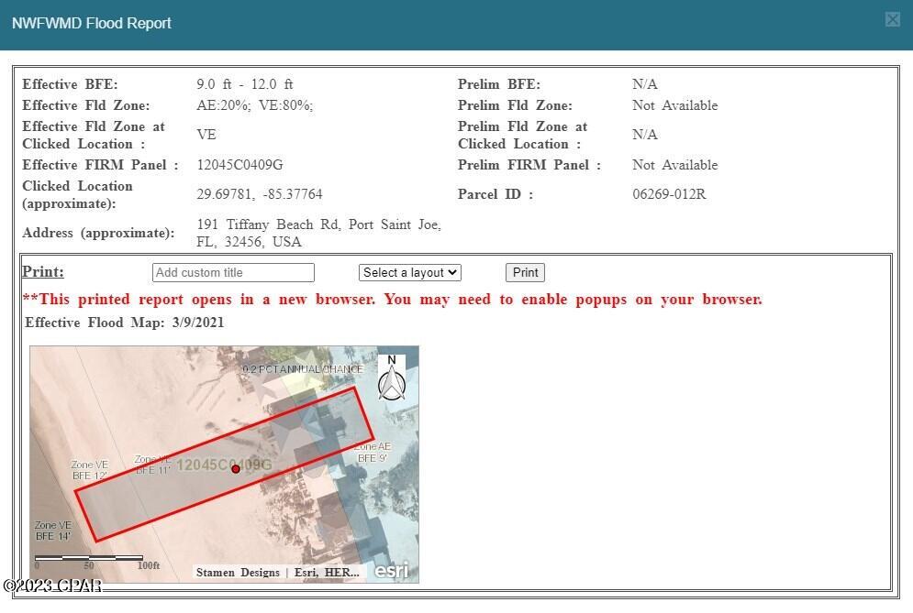913x613 pixels.
Task: Click the map scale bar
Action: point(88,557)
